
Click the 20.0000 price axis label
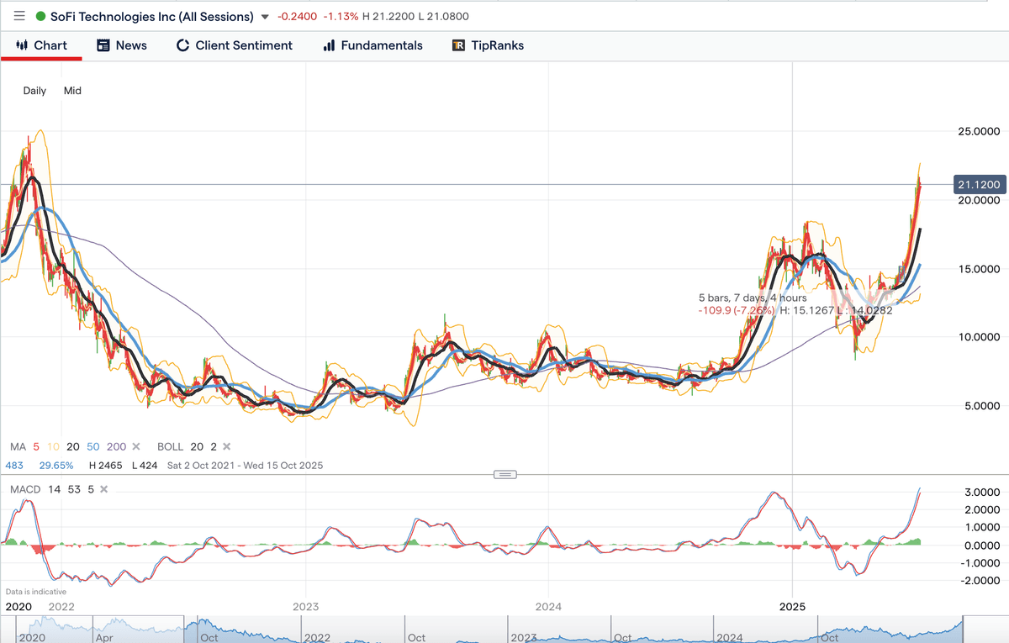pyautogui.click(x=978, y=200)
